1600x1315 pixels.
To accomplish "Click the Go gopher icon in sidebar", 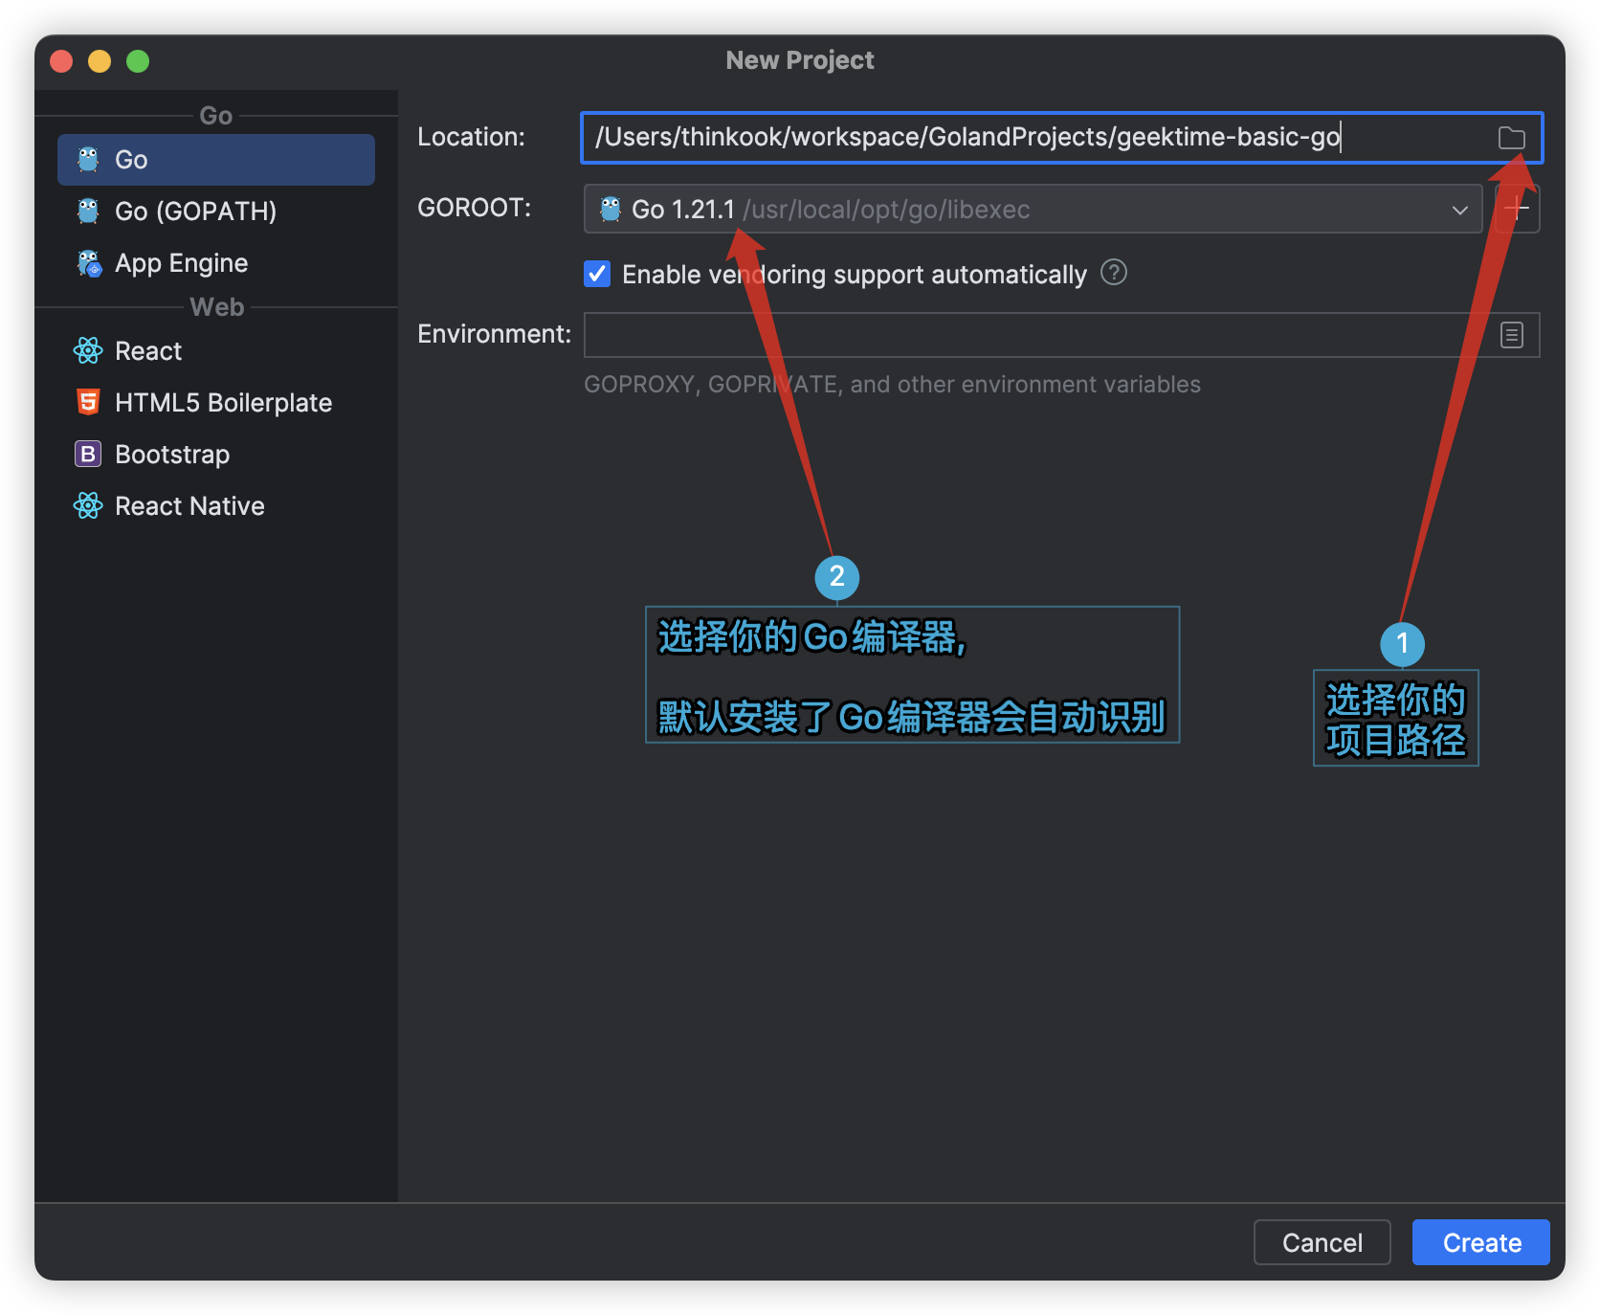I will pyautogui.click(x=88, y=160).
